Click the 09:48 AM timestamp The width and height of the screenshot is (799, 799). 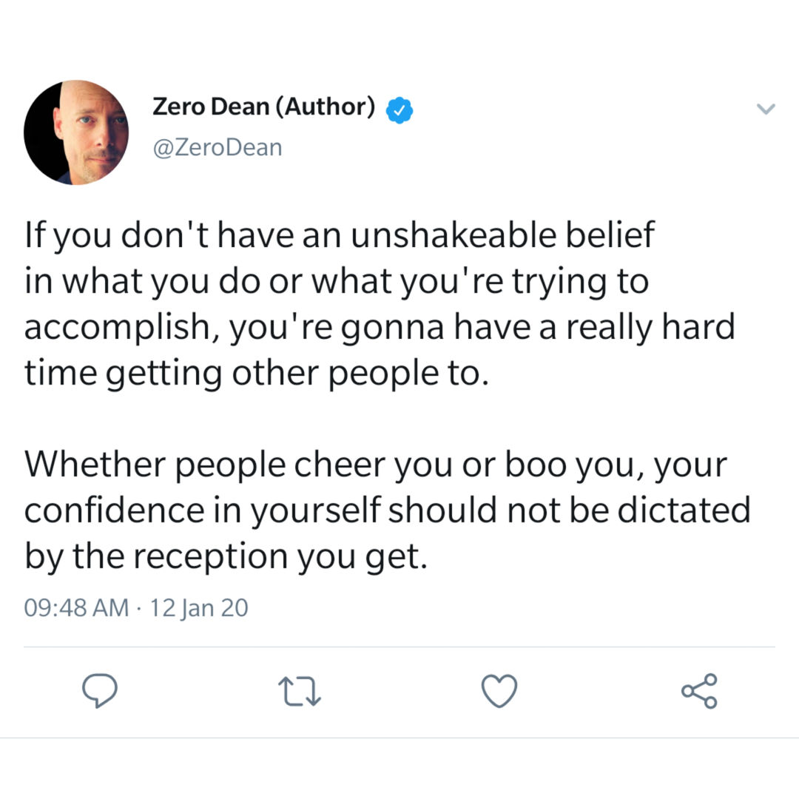76,607
